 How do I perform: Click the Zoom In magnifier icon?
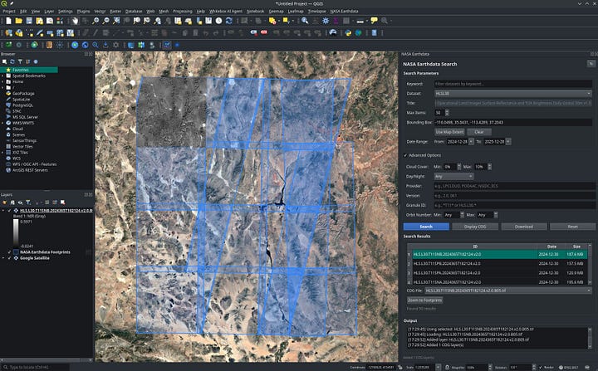coord(96,21)
